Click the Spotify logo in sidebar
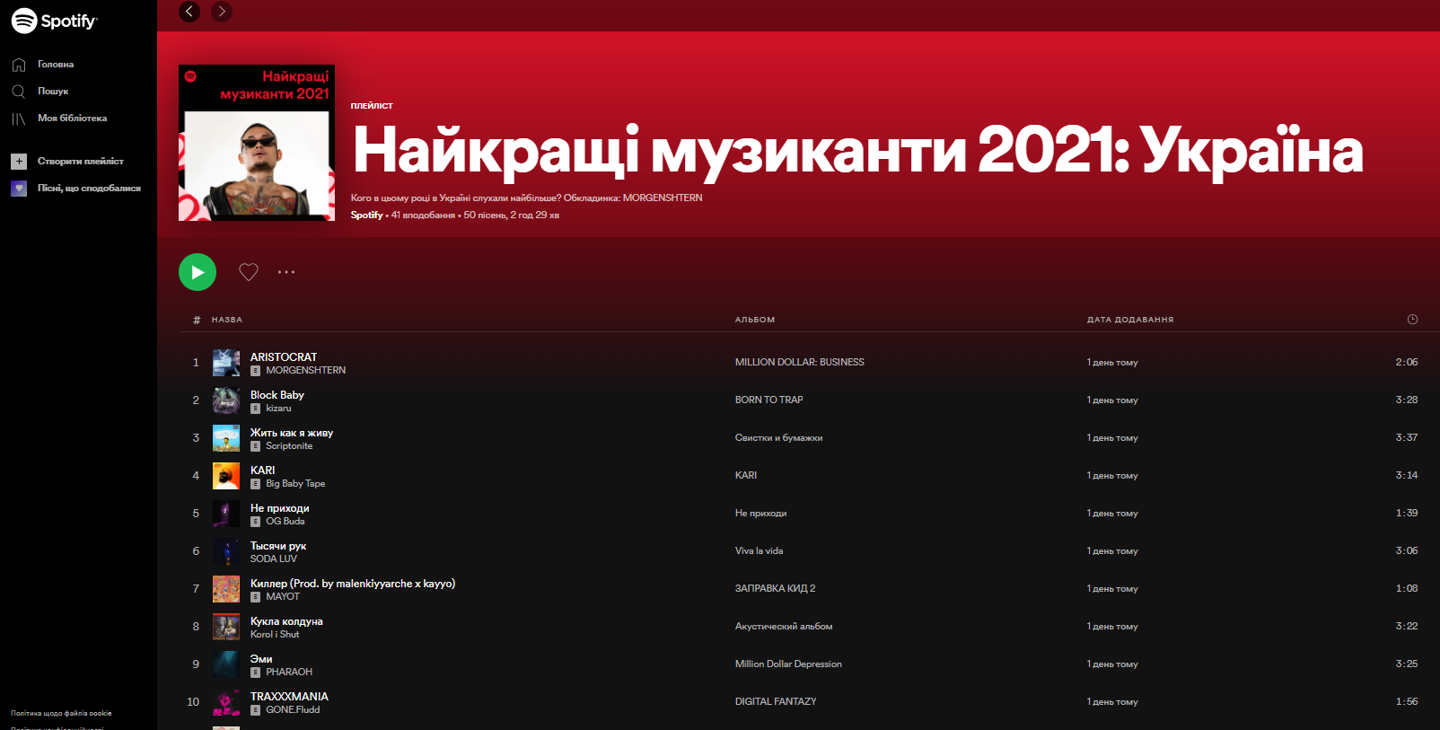Image resolution: width=1440 pixels, height=730 pixels. point(54,21)
